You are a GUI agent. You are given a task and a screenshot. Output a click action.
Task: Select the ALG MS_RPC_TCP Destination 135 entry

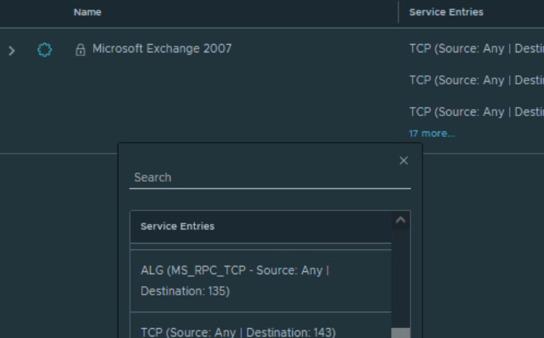261,281
